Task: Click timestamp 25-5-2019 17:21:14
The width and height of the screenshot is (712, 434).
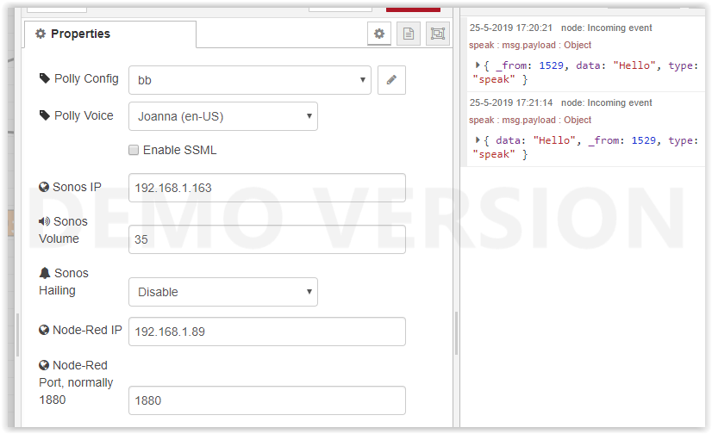Action: pyautogui.click(x=511, y=103)
